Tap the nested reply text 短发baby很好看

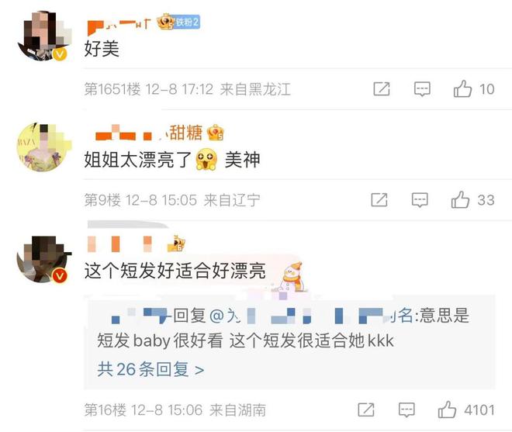click(x=160, y=340)
